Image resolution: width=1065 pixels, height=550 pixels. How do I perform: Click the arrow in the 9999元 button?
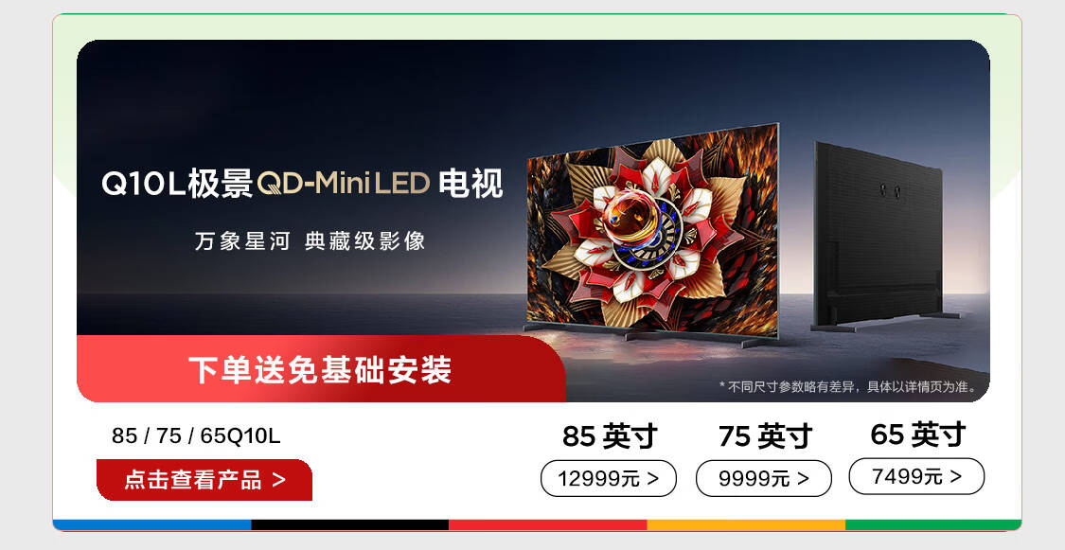(x=803, y=479)
